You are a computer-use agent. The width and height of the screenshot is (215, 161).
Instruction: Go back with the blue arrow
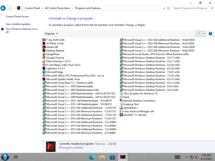coord(3,8)
